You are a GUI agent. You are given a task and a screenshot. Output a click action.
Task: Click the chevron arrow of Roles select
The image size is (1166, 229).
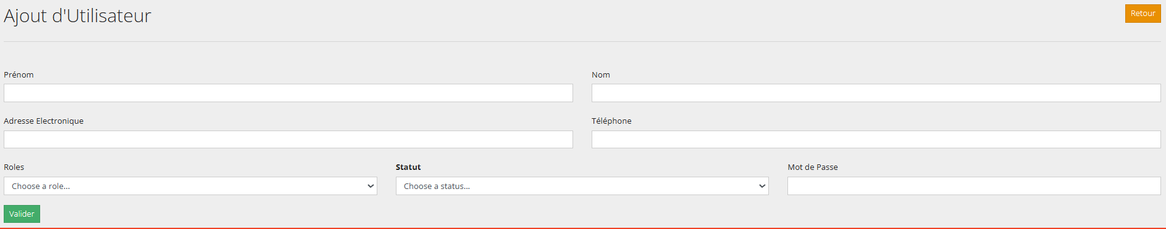click(x=371, y=186)
